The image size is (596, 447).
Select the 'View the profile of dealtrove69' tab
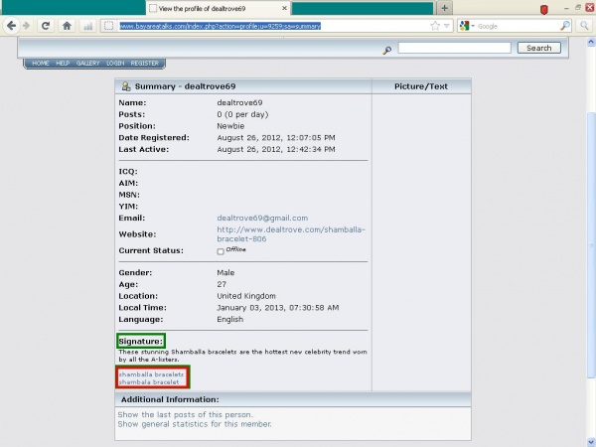click(x=219, y=8)
